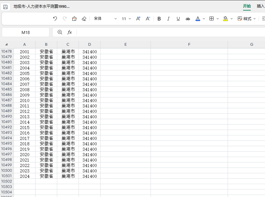Viewport: 265px width, 197px height.
Task: Select empty cell E in row 10488
Action: (x=126, y=106)
